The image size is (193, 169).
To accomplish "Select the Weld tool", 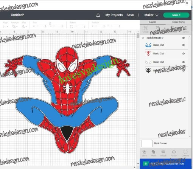I will (154, 153).
